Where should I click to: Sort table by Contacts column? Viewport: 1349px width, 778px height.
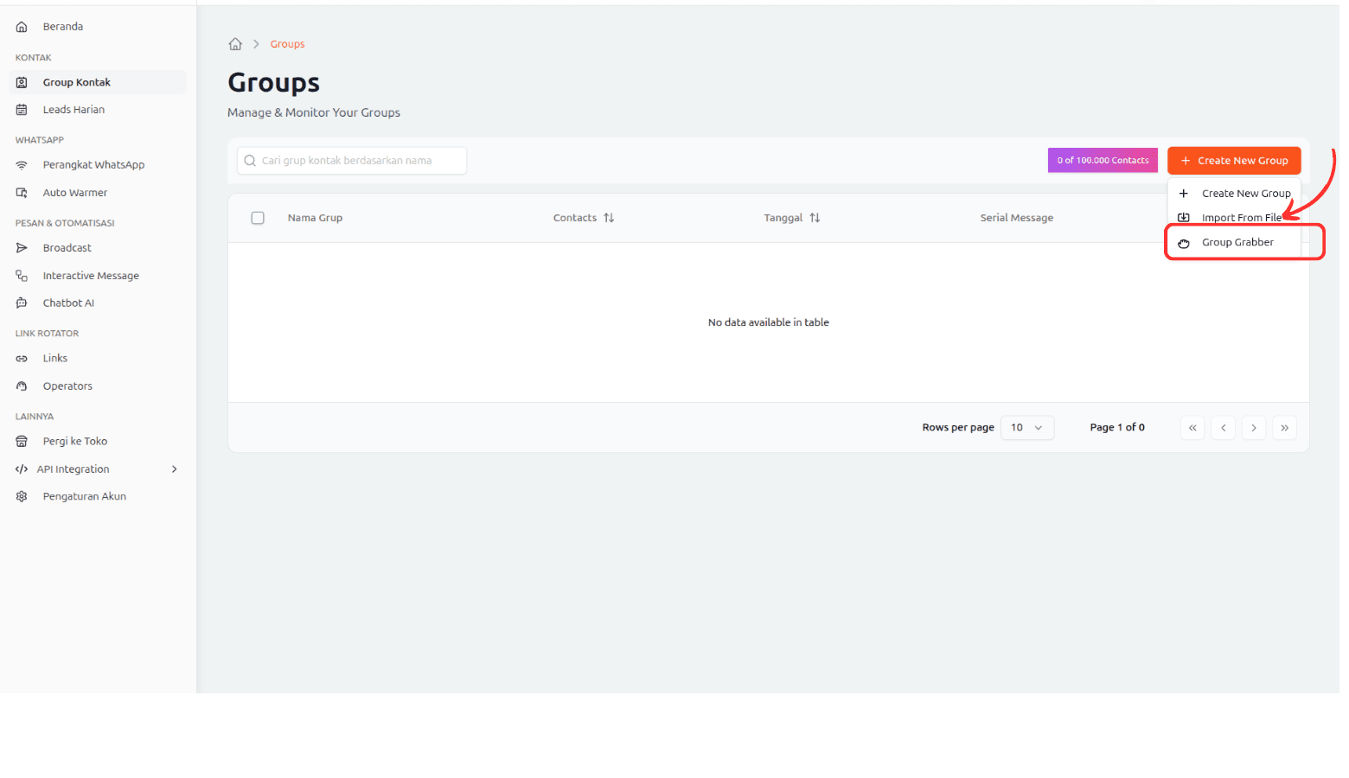pos(609,218)
